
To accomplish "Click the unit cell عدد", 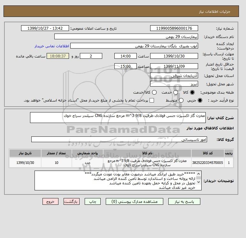I will point(88,163).
